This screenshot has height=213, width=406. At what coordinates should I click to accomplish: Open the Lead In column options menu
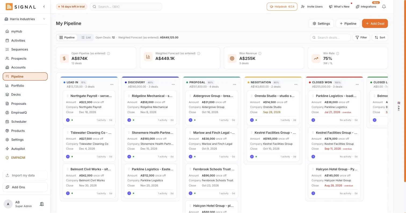pos(112,84)
